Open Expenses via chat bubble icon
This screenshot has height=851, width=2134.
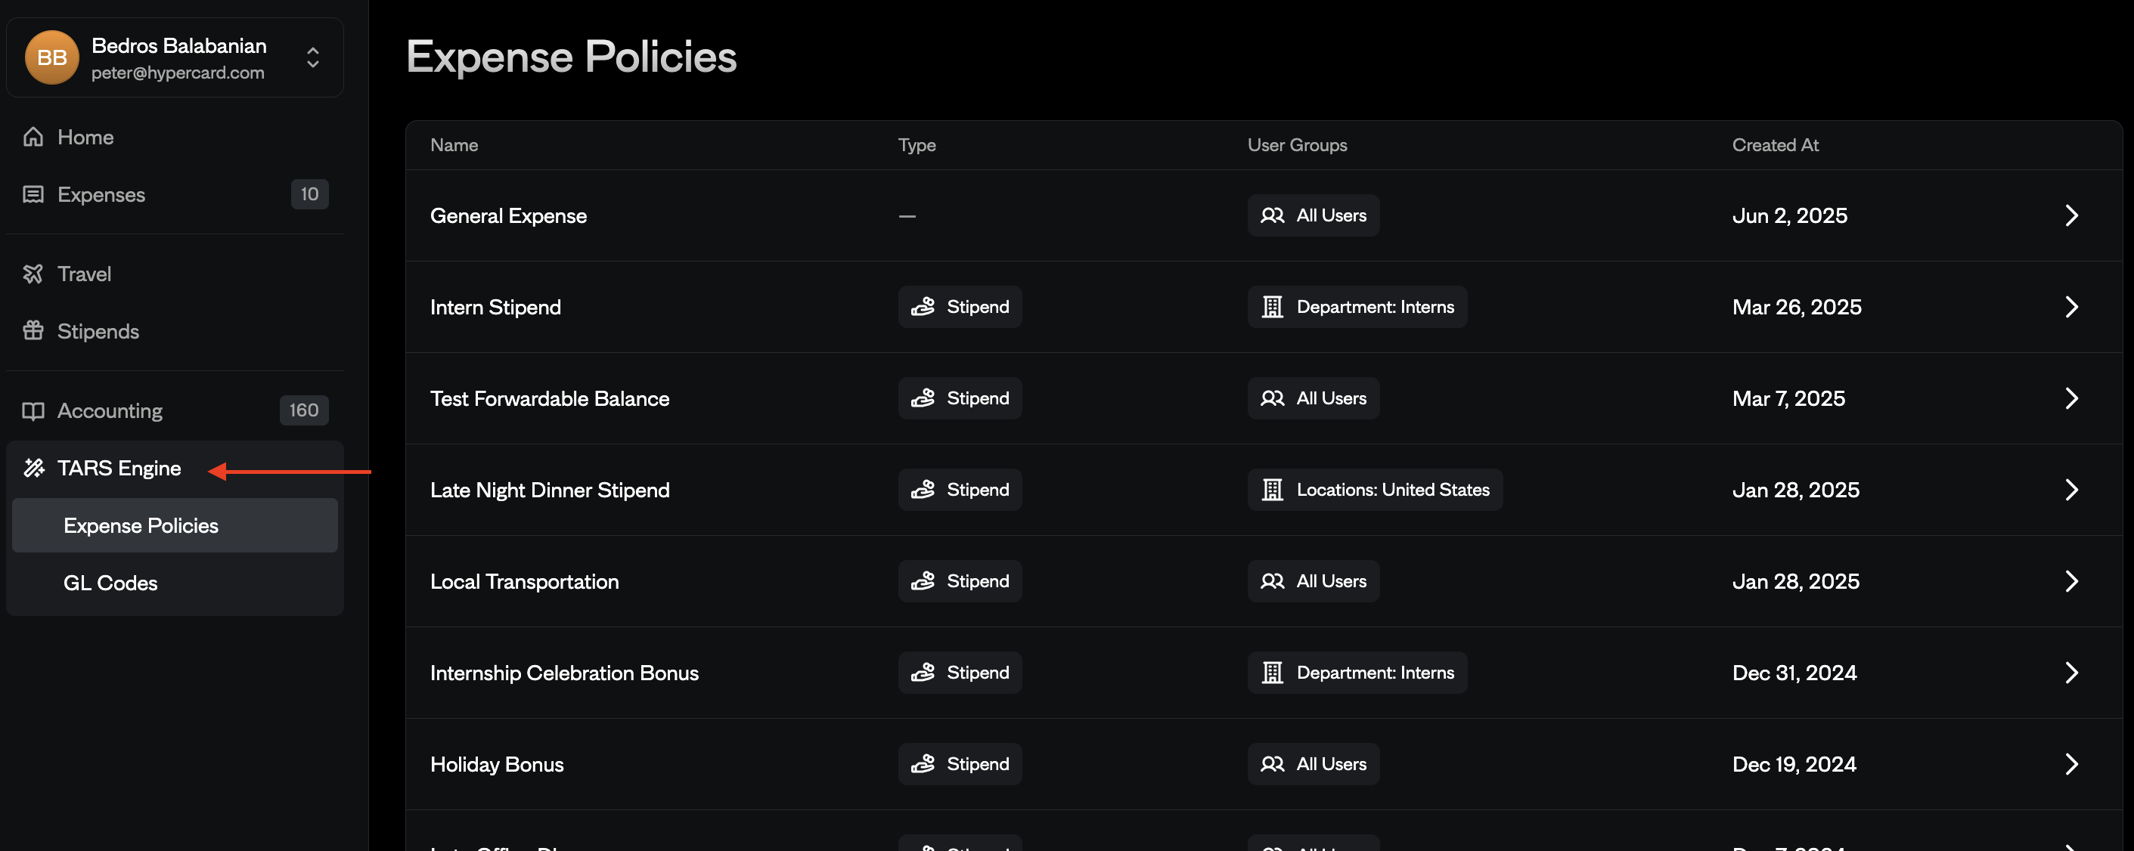[34, 193]
